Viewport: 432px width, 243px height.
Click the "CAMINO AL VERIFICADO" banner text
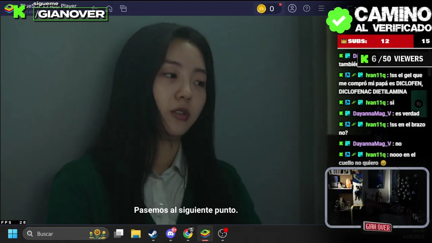click(x=393, y=20)
